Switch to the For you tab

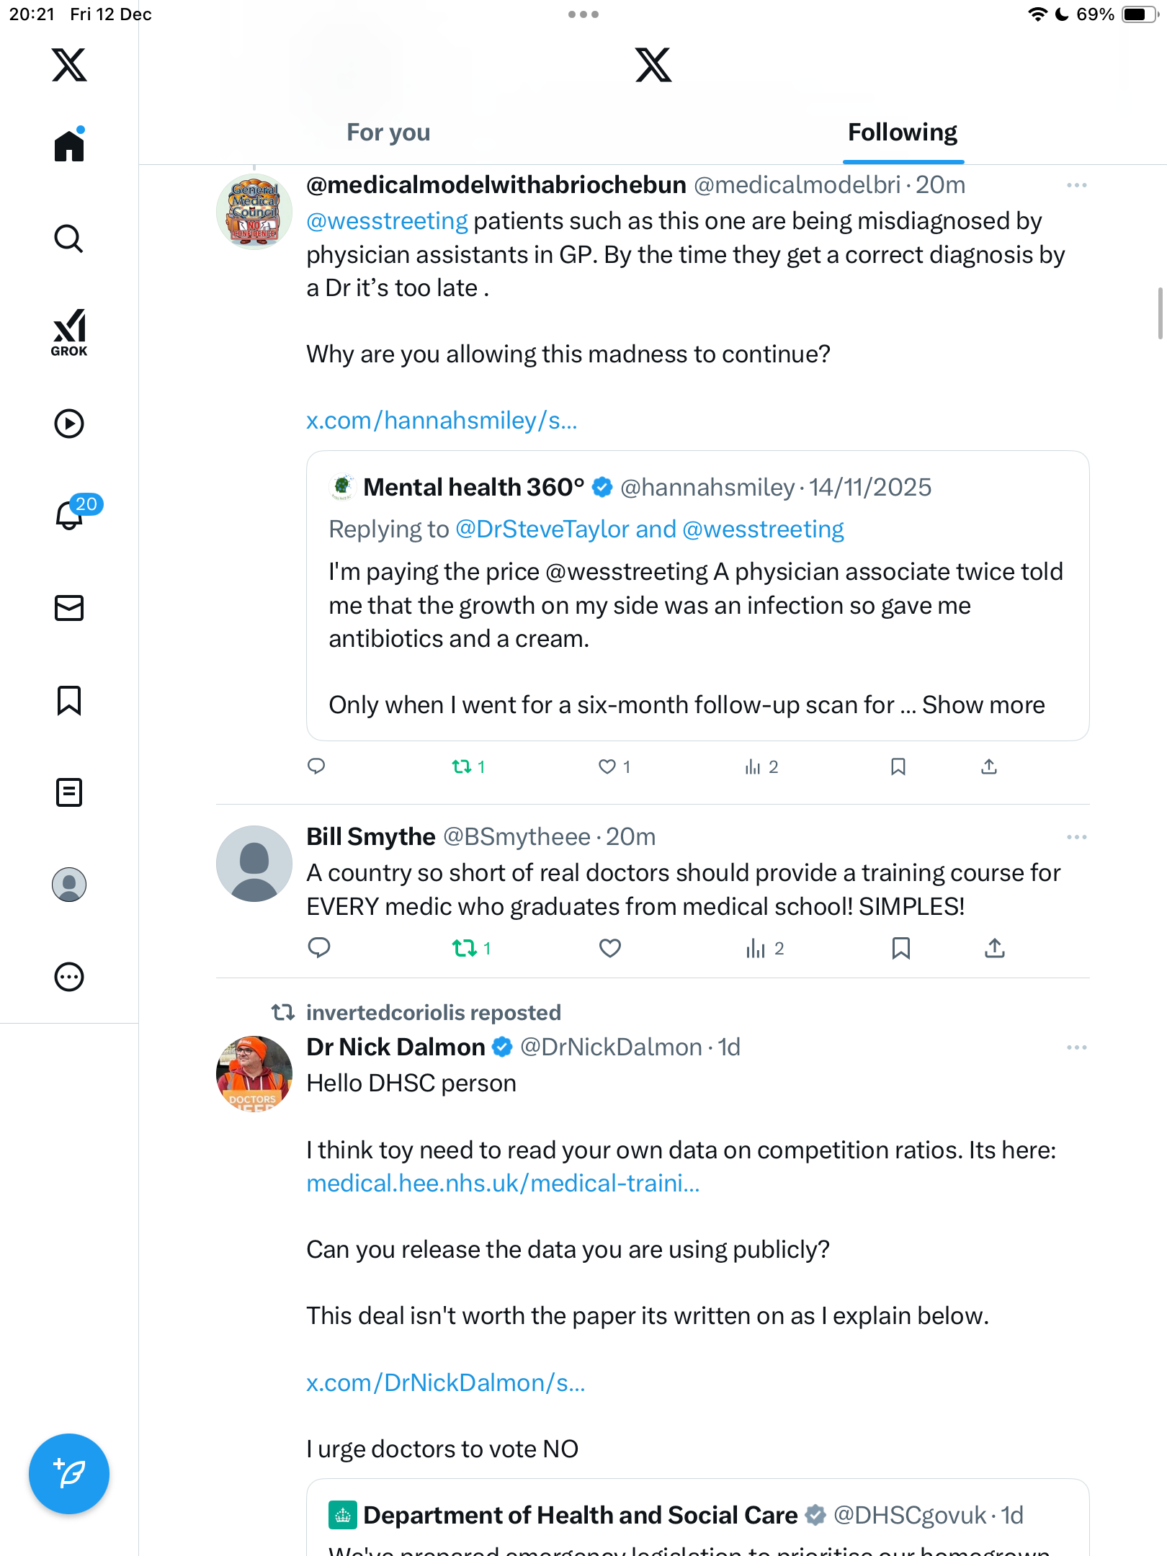pos(388,133)
